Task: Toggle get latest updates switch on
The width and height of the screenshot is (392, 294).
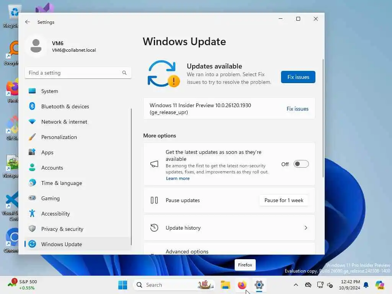Action: point(301,164)
